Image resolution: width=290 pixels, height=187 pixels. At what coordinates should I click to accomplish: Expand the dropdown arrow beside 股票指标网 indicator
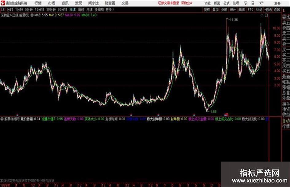[x=2, y=119]
